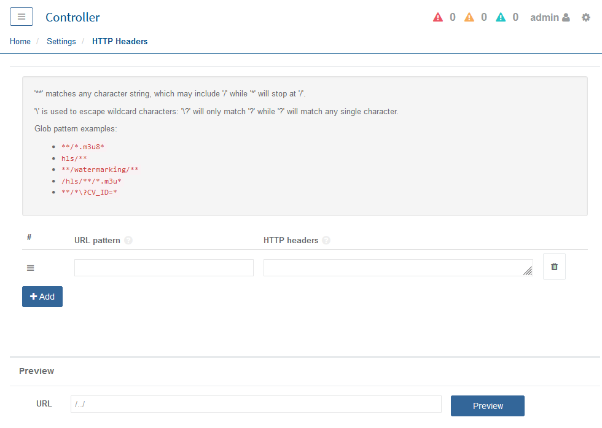
Task: Focus the URL pattern input field
Action: tap(163, 268)
